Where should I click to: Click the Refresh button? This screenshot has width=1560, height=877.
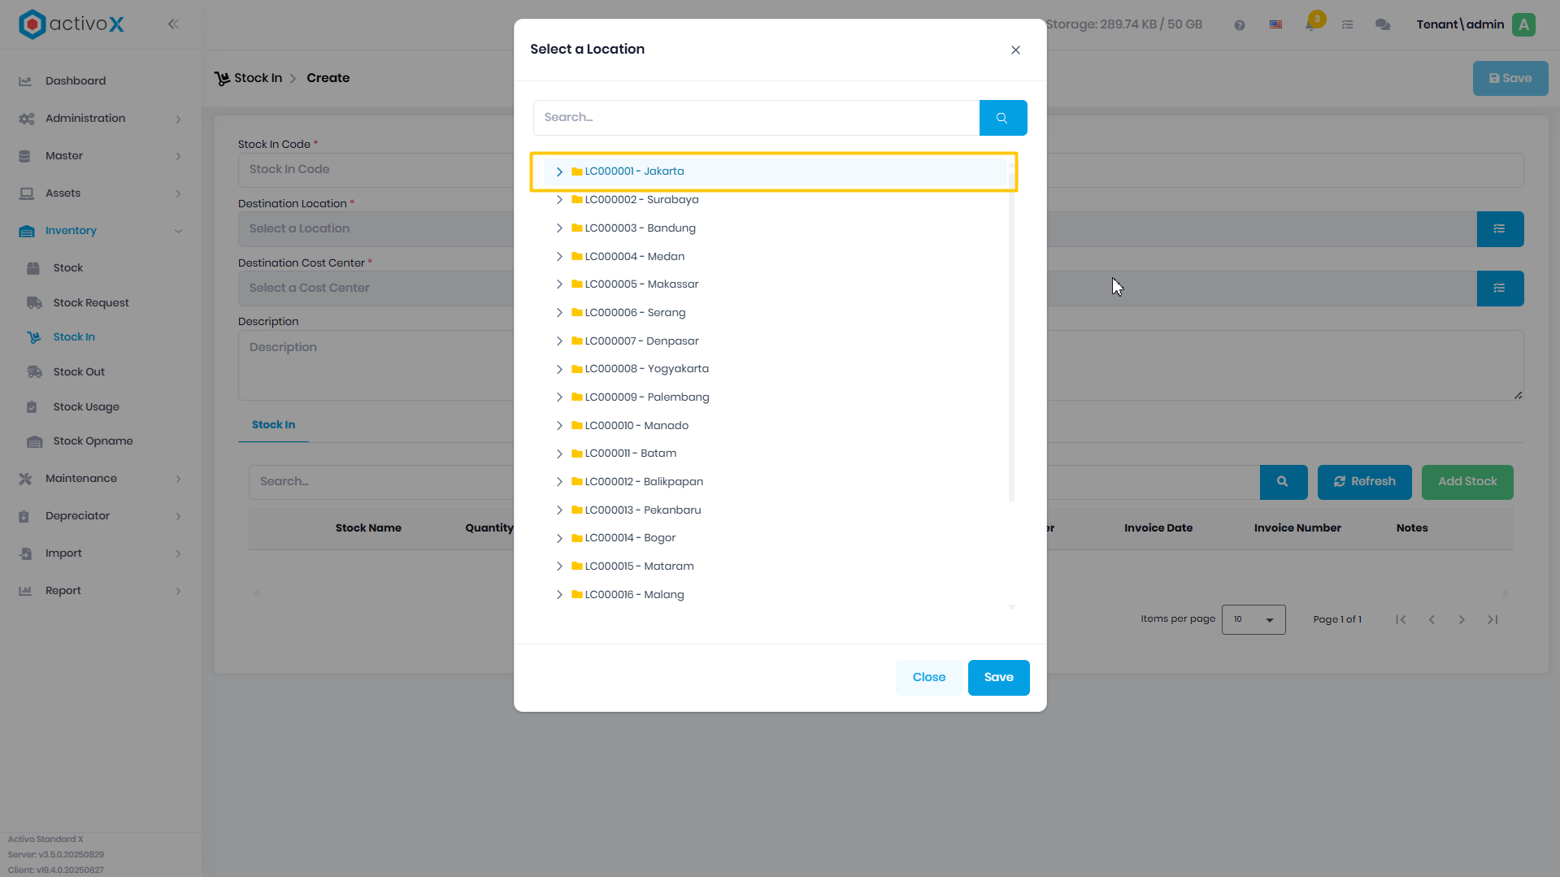[x=1364, y=482]
